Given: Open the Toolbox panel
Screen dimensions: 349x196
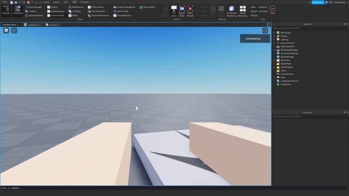Looking at the screenshot, I should pyautogui.click(x=31, y=11).
